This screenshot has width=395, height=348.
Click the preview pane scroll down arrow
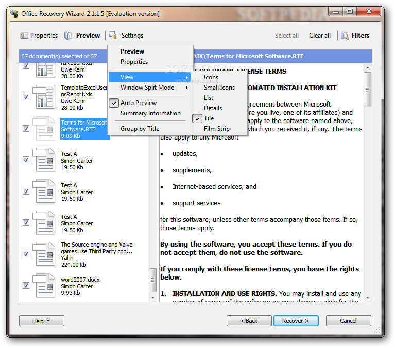click(x=368, y=298)
